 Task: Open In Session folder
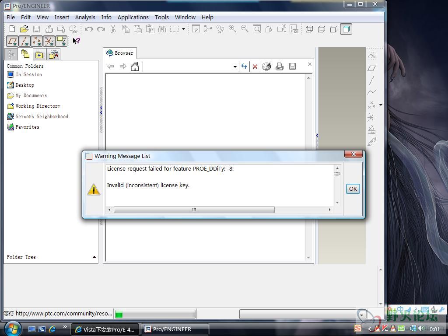click(24, 74)
